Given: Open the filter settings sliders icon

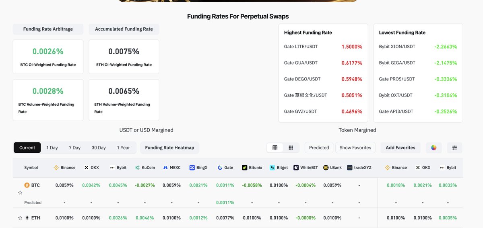Looking at the screenshot, I should [x=454, y=148].
